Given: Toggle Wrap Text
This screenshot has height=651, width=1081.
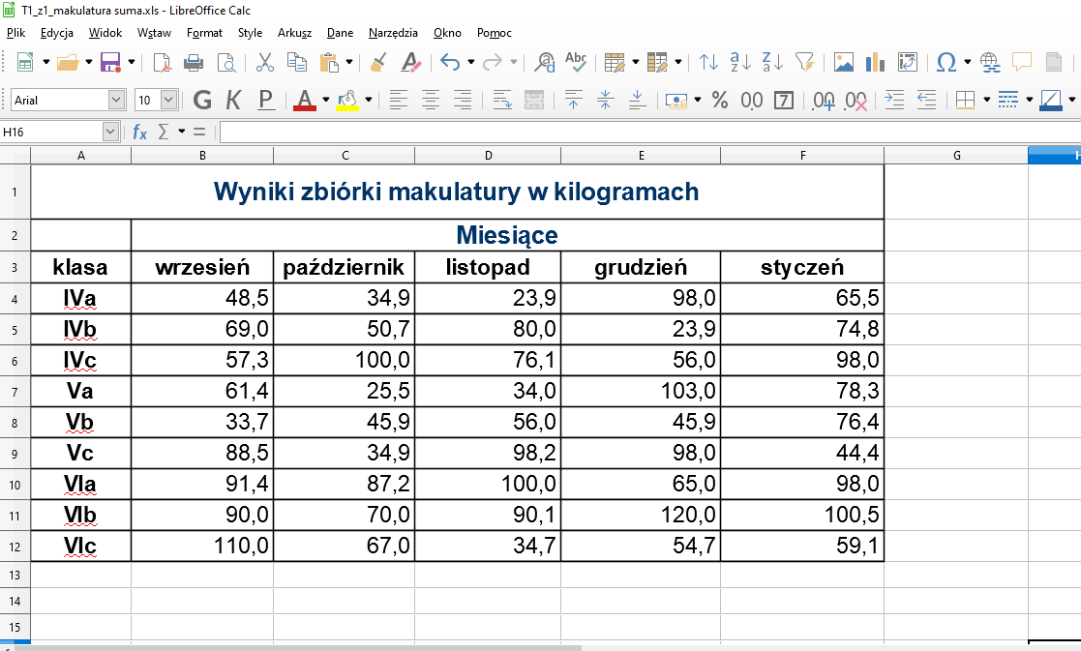Looking at the screenshot, I should tap(502, 101).
